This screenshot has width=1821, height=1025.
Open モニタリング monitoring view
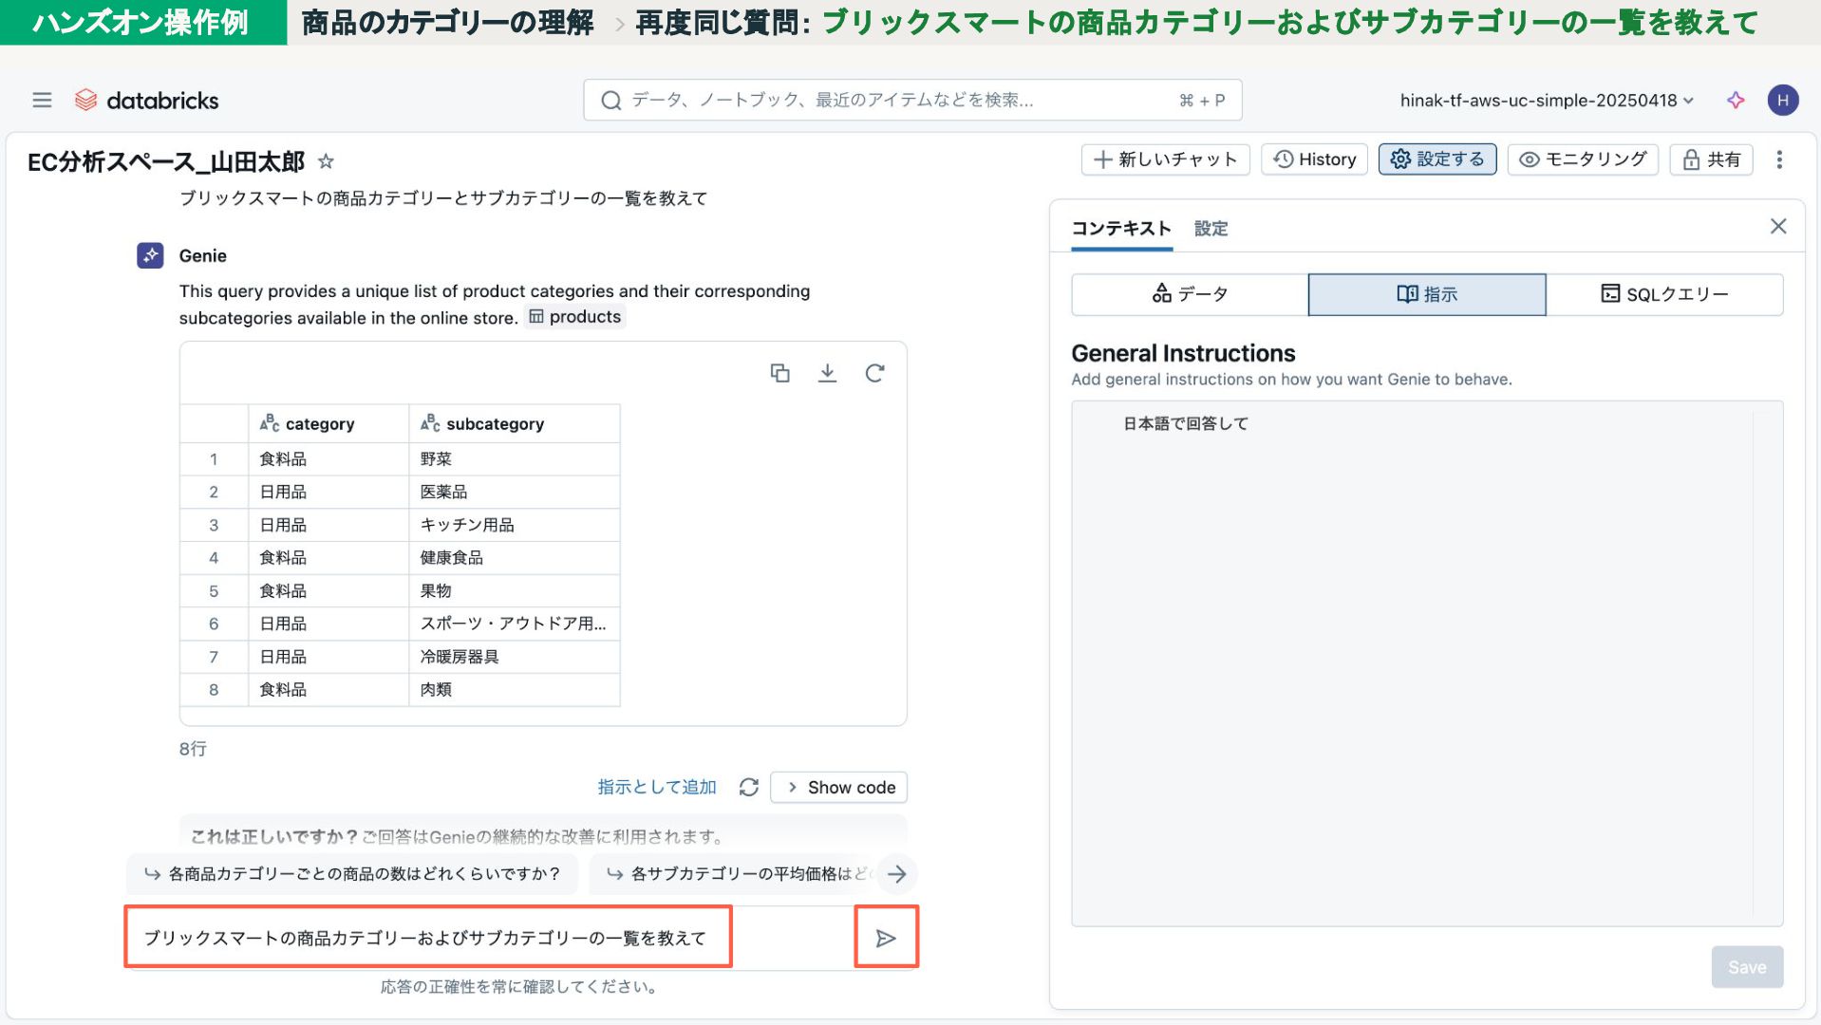pos(1583,159)
